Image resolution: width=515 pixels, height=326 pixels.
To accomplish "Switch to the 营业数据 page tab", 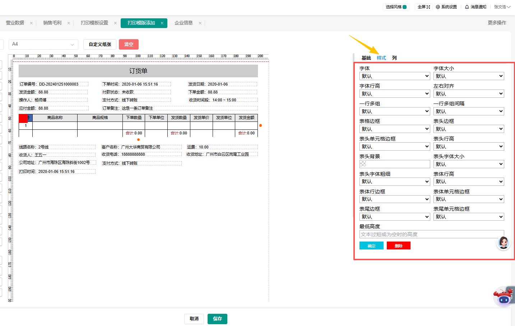I will (15, 23).
